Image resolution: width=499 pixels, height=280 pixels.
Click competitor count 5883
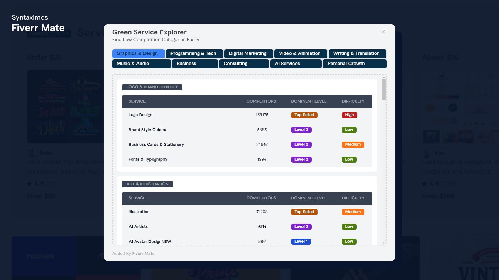tap(262, 130)
